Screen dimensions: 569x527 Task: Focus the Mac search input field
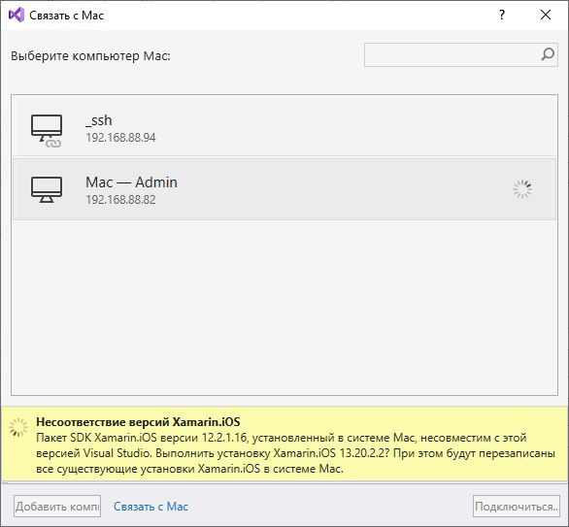pos(461,54)
